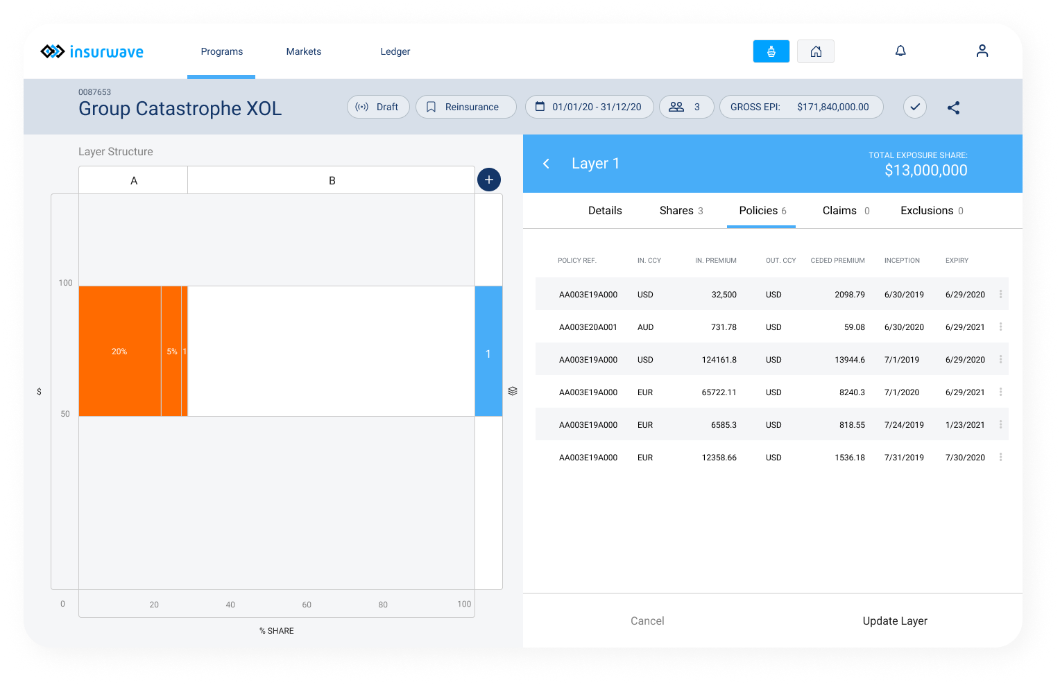Open notifications bell
This screenshot has height=685, width=1060.
click(900, 51)
